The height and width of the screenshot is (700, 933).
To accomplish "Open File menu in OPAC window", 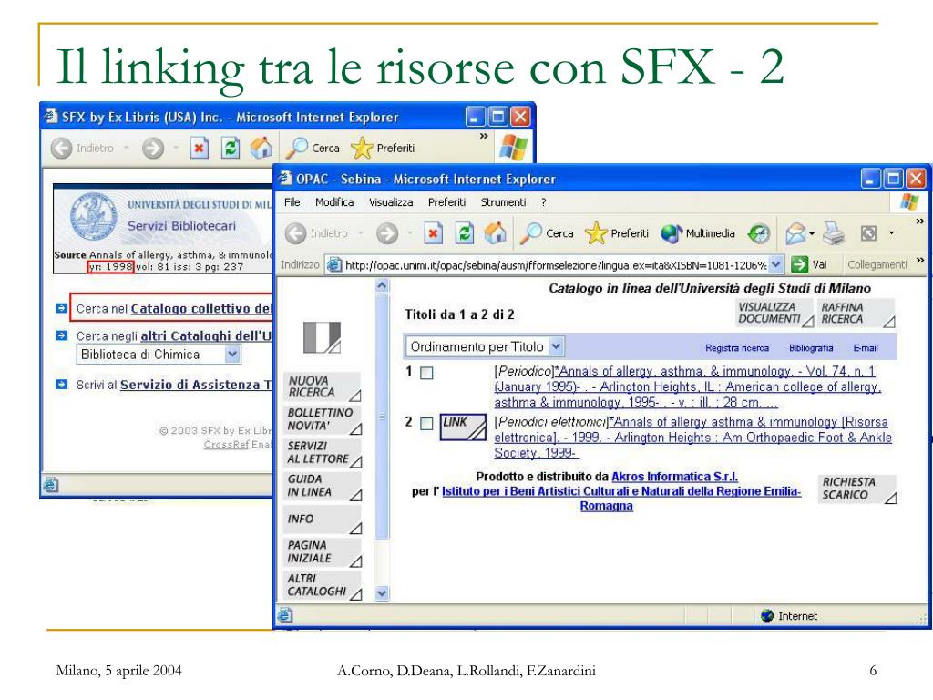I will (292, 202).
